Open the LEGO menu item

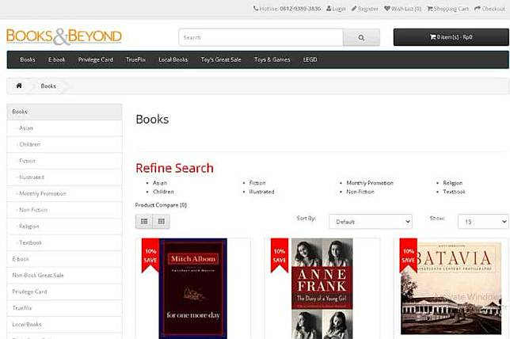[x=310, y=59]
